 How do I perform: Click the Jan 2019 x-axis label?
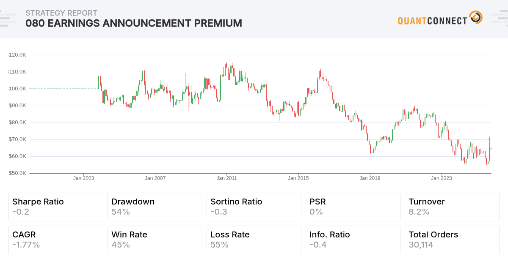pyautogui.click(x=370, y=178)
